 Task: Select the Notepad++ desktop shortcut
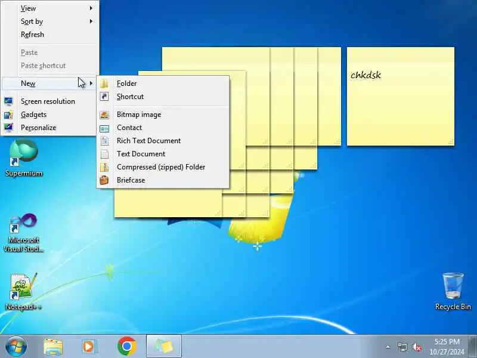(24, 291)
